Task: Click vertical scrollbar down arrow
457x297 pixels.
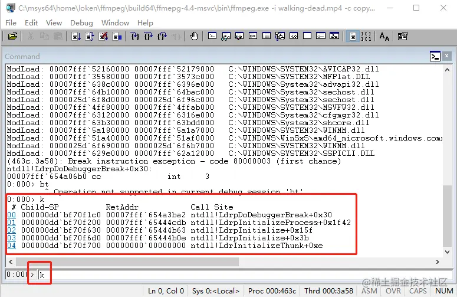Action: (447, 252)
